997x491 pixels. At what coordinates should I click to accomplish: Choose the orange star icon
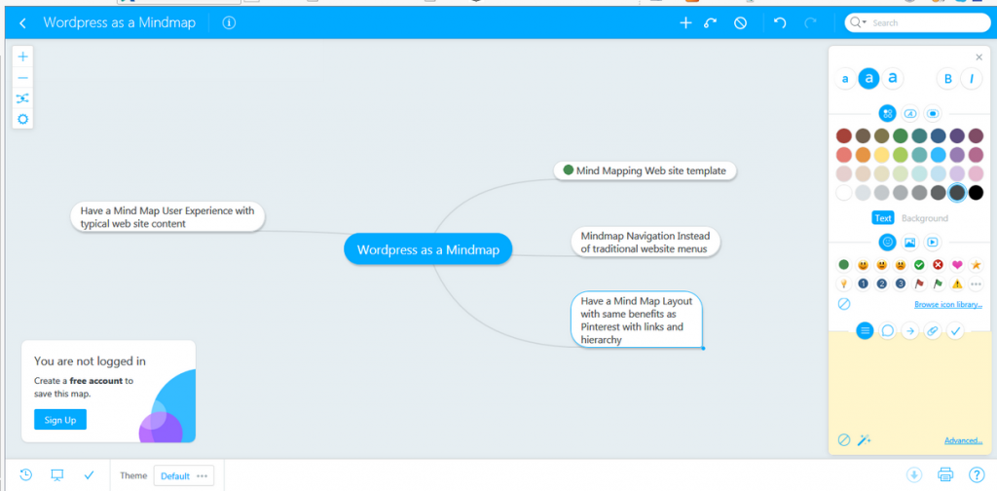point(976,265)
